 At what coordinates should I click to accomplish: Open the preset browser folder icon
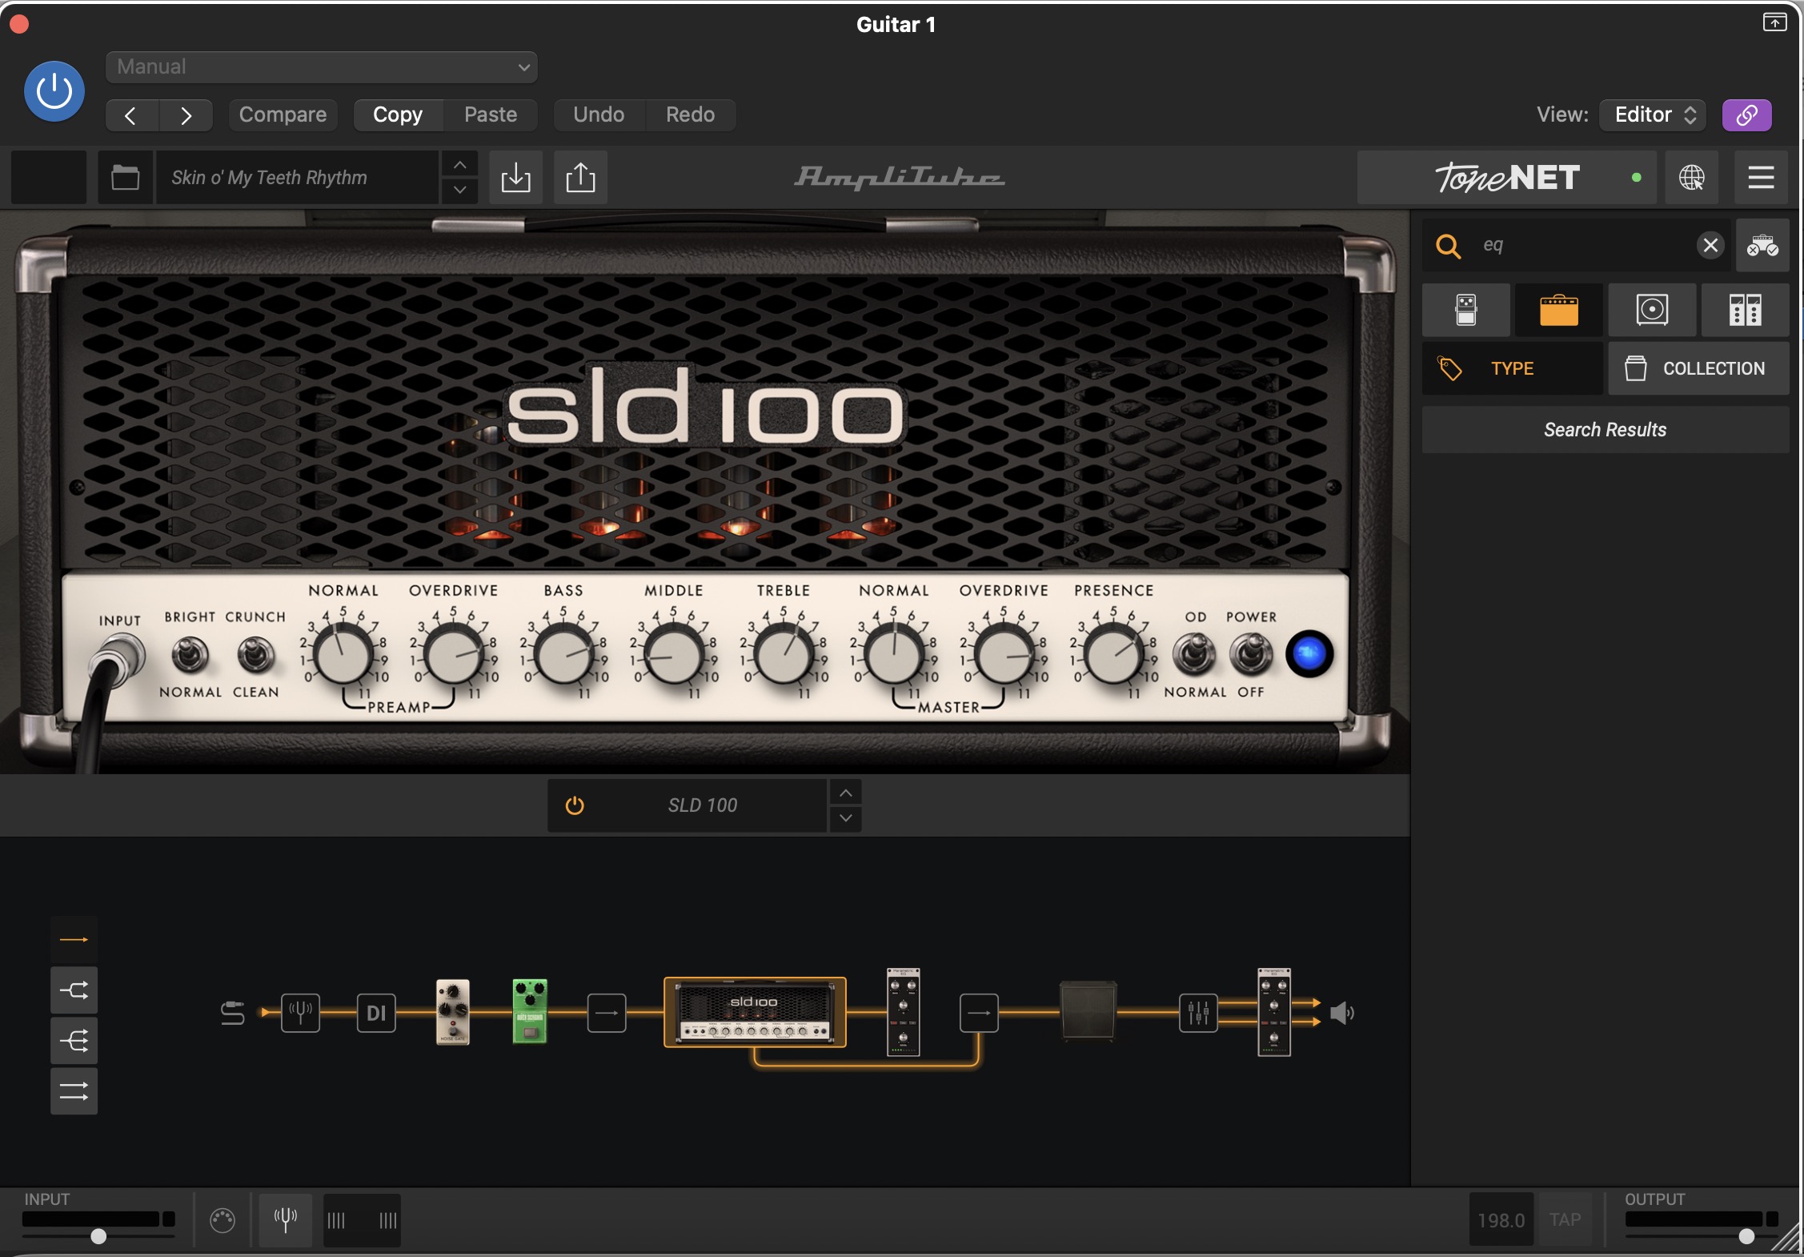tap(125, 177)
